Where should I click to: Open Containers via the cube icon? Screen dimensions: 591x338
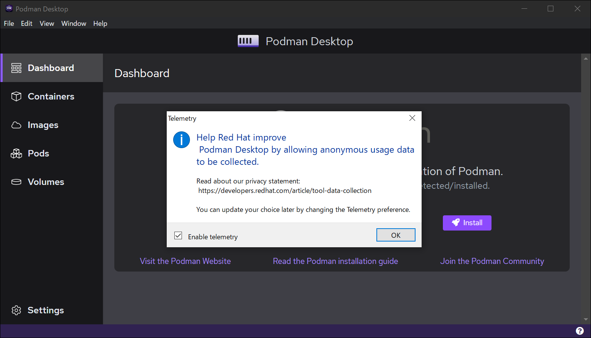pyautogui.click(x=16, y=96)
